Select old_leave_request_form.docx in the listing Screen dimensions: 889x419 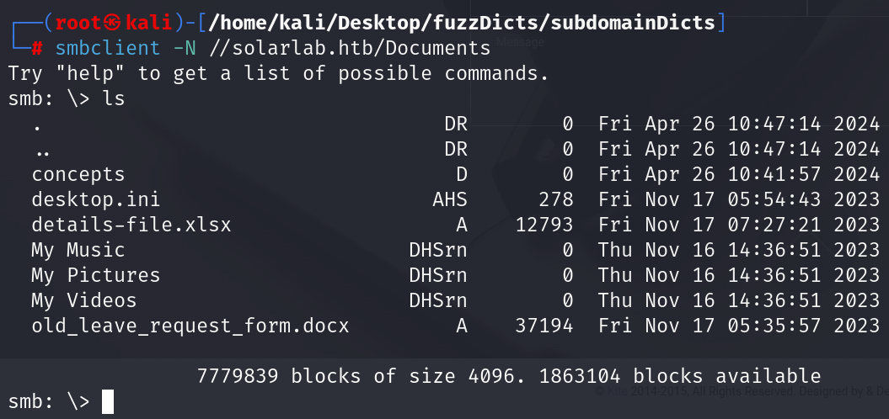pos(190,326)
